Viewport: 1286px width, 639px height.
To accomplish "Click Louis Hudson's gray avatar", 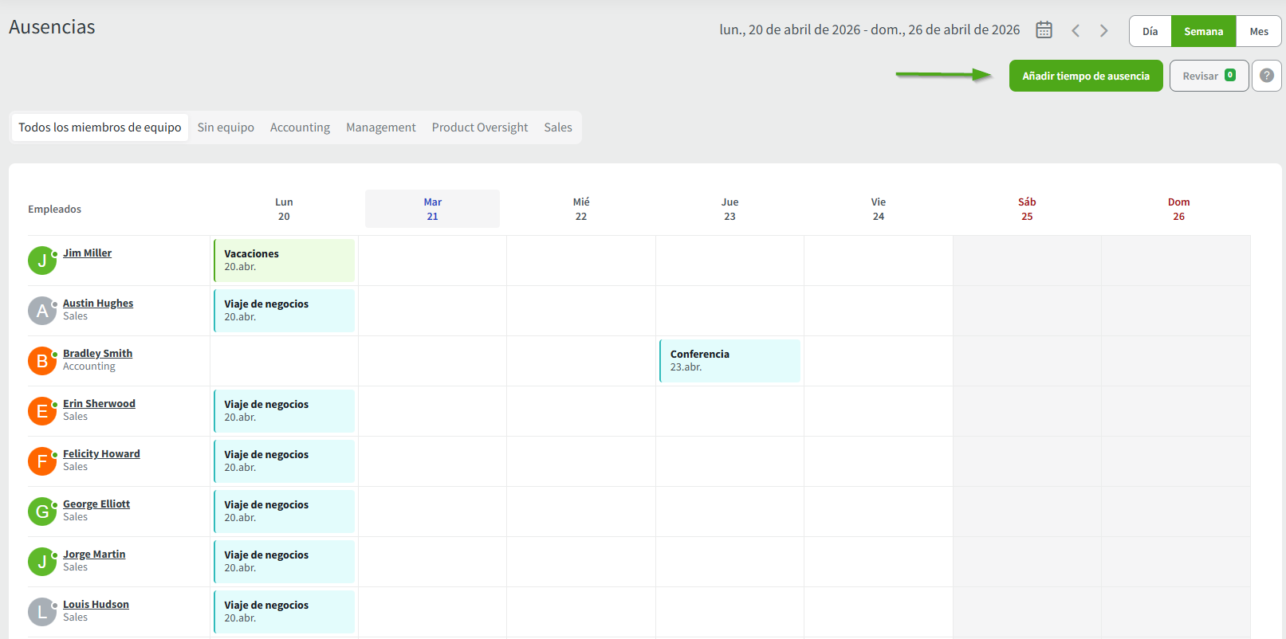I will [42, 612].
